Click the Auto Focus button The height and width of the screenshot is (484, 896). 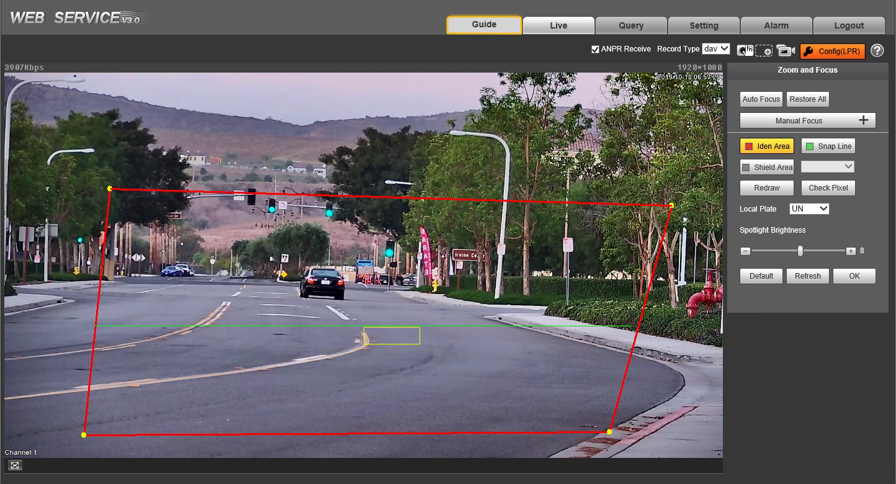point(761,99)
